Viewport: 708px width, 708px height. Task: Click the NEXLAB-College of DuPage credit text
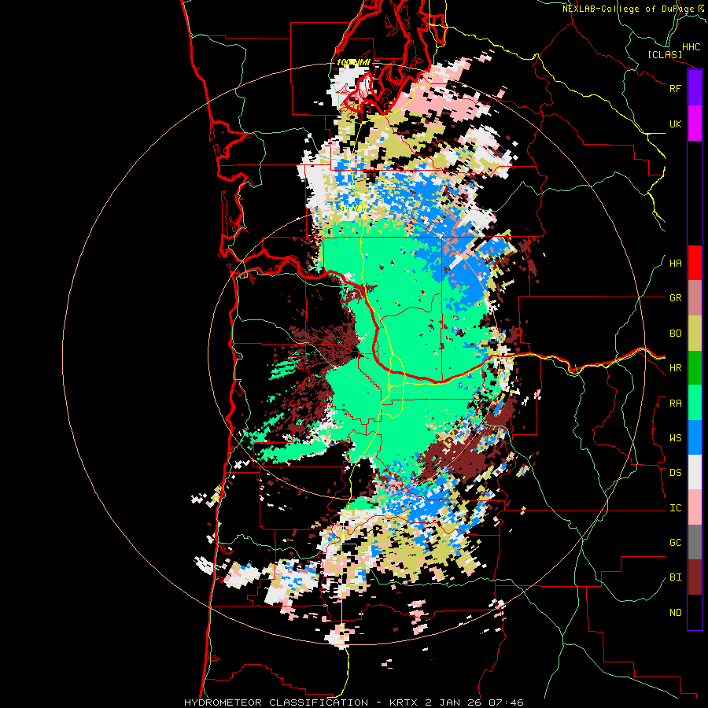coord(628,9)
